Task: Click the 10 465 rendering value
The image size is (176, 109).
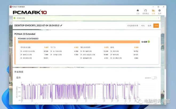Action: (x=106, y=55)
